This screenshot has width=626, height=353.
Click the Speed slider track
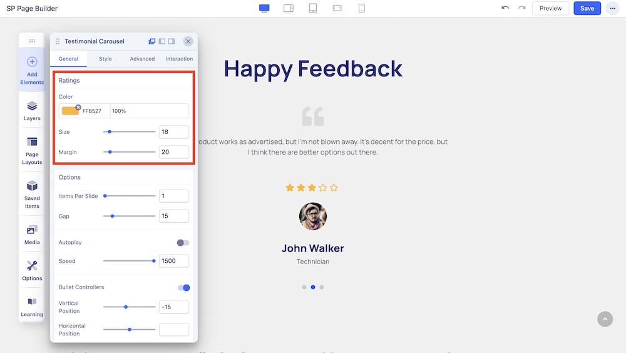pyautogui.click(x=129, y=261)
